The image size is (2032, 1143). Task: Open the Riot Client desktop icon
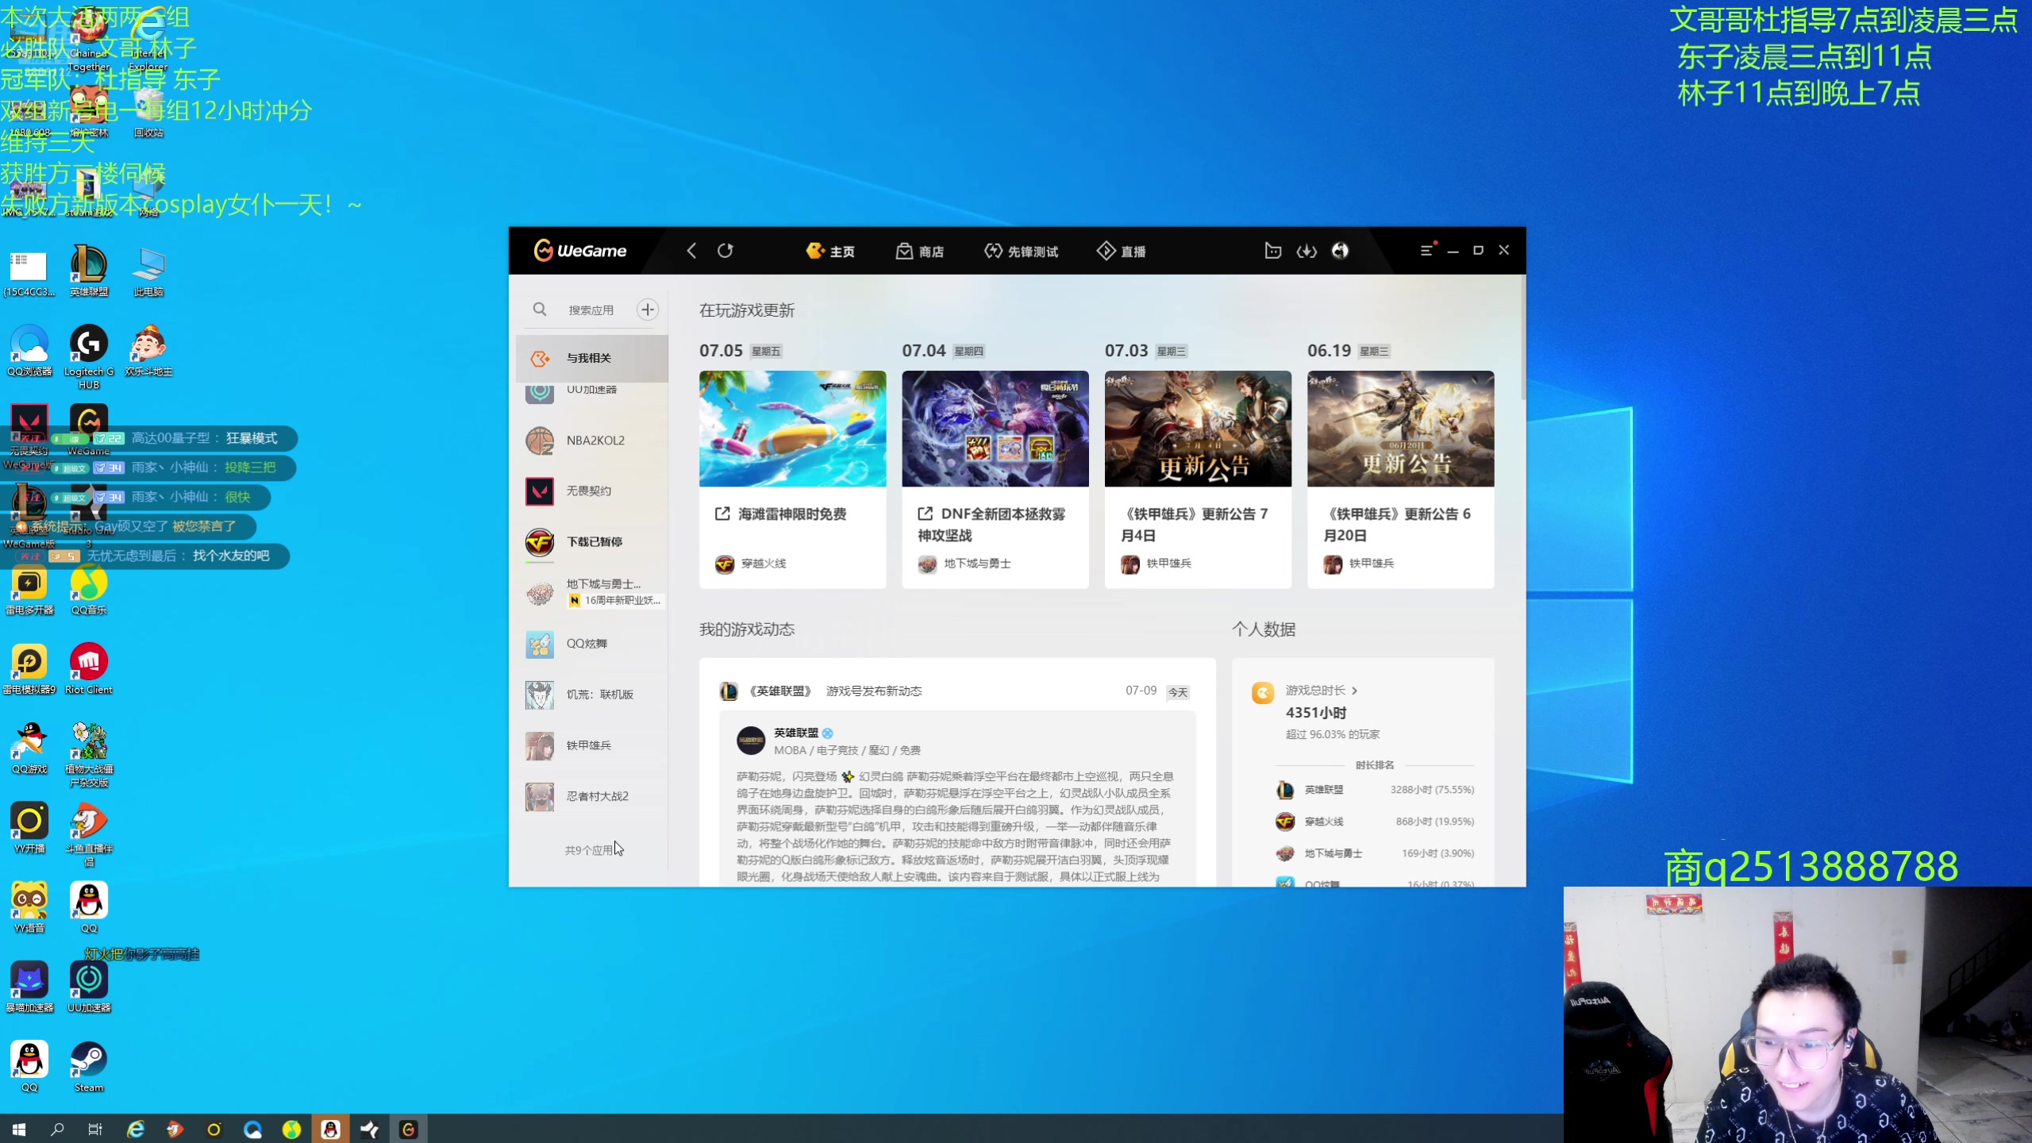pos(89,669)
